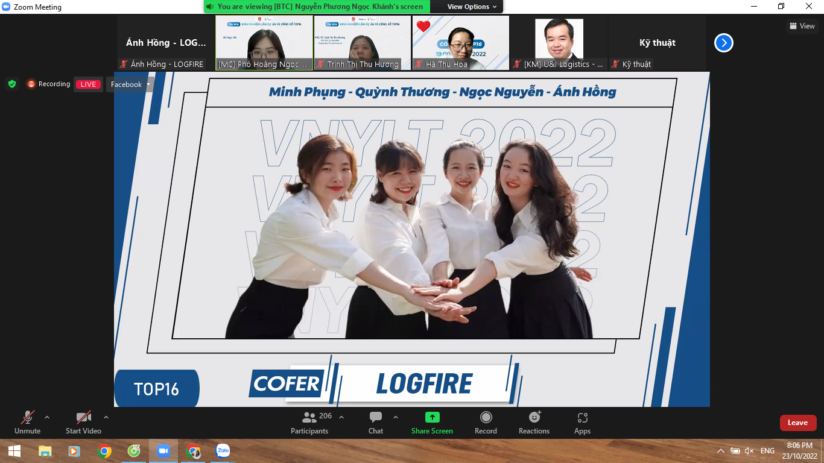Image resolution: width=824 pixels, height=463 pixels.
Task: Open File Explorer from the taskbar
Action: pyautogui.click(x=45, y=451)
